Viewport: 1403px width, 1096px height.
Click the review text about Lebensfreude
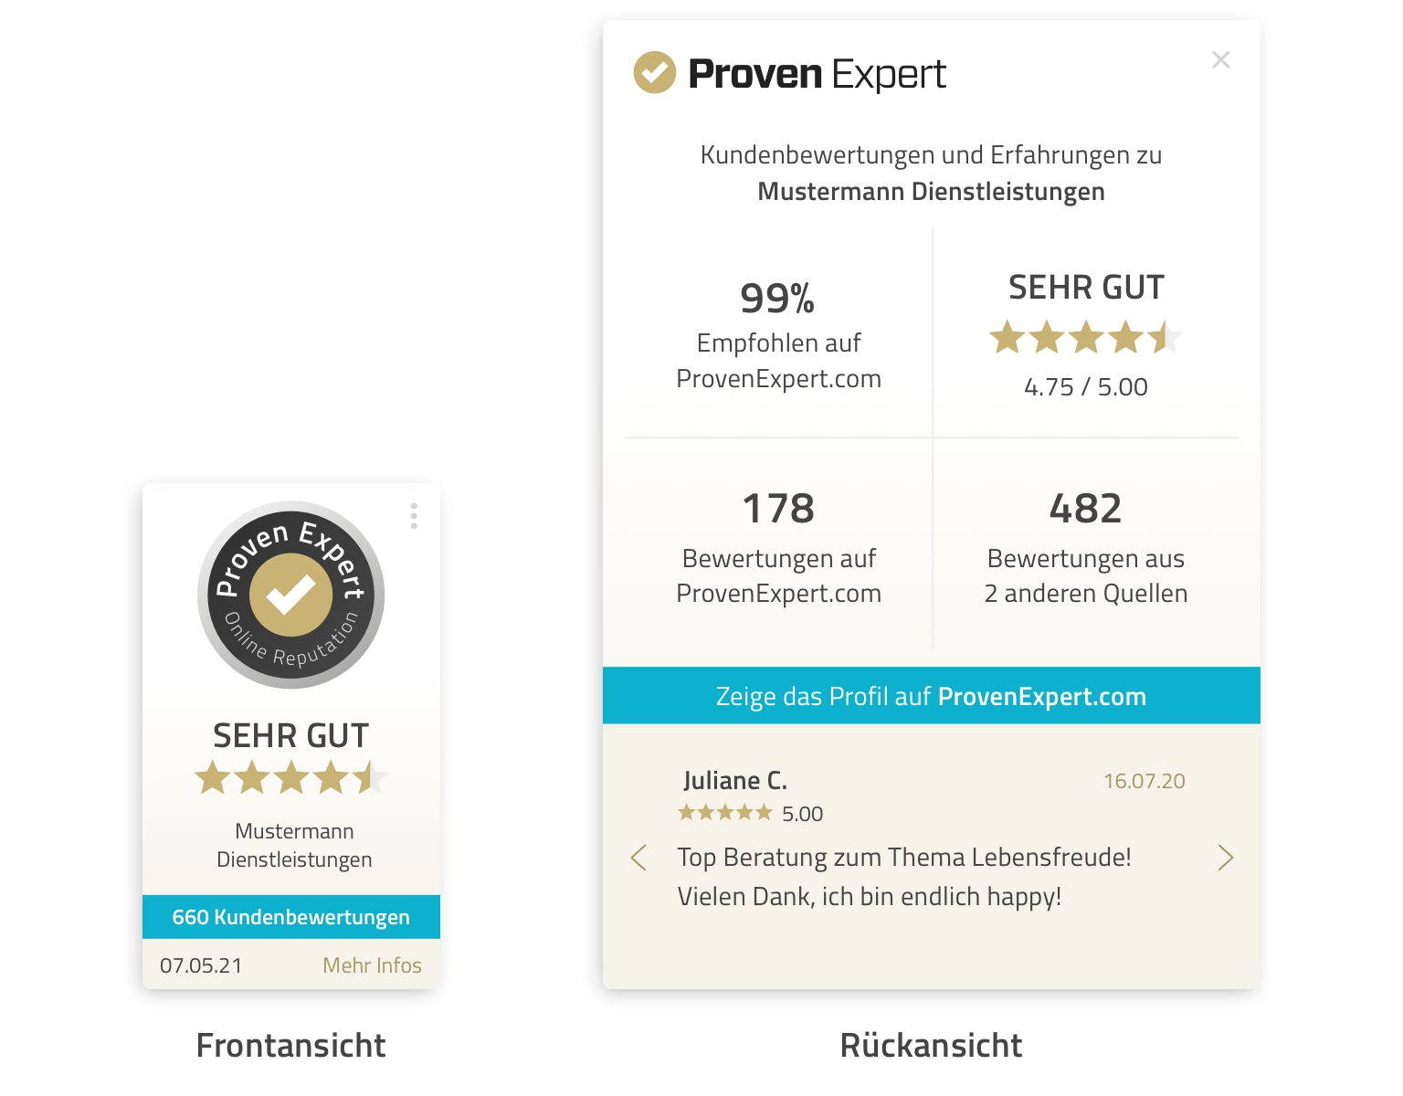click(903, 877)
